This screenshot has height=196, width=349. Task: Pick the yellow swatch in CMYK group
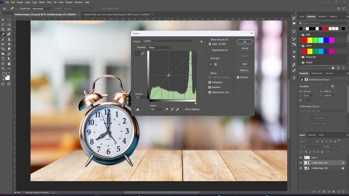point(310,51)
